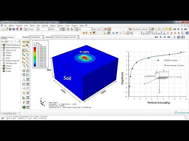
Task: Click the Create XY Data icon
Action: pos(24,84)
